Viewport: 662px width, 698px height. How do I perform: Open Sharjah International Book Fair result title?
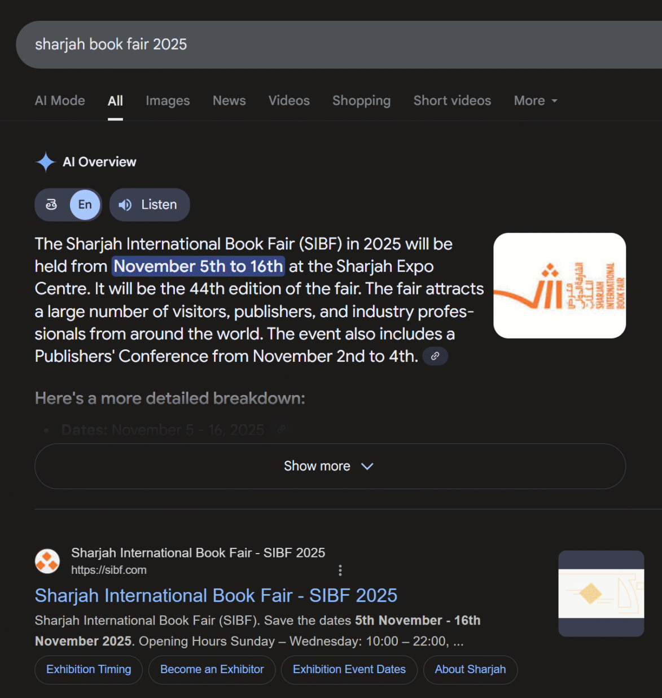[x=216, y=595]
